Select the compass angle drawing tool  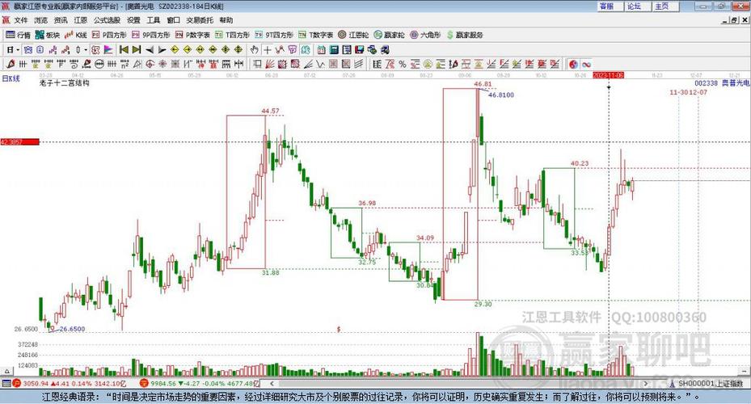point(137,64)
